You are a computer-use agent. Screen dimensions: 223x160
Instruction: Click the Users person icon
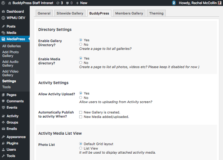(x=3, y=150)
